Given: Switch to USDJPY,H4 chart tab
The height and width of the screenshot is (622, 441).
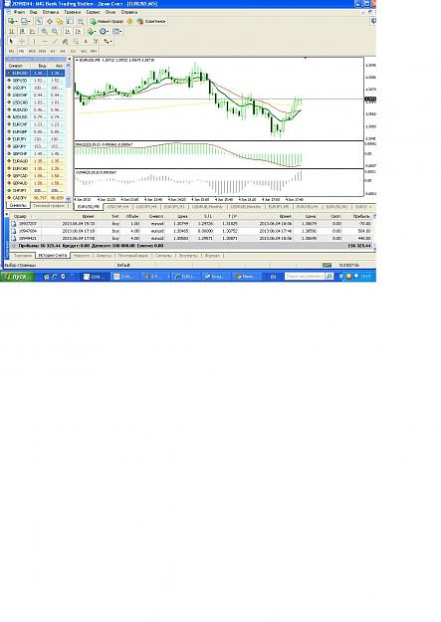Looking at the screenshot, I should point(146,207).
